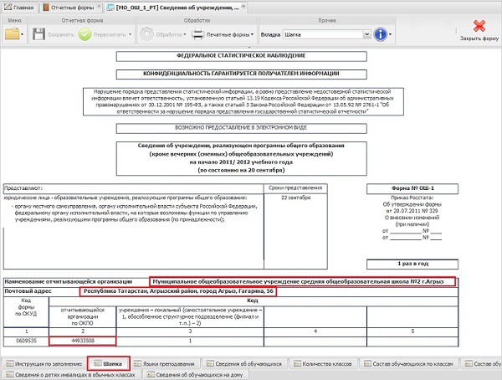Click the Печатные формы printer icon
Viewport: 502px width, 380px height.
click(x=197, y=34)
